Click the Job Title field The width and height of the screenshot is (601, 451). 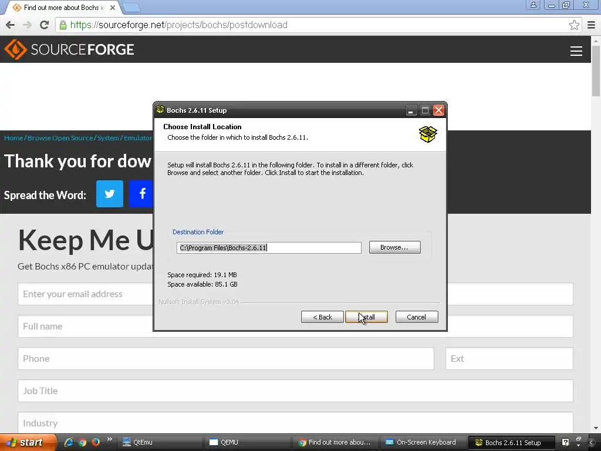pos(295,391)
